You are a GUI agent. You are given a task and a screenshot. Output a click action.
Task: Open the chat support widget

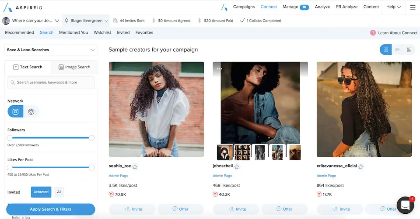pyautogui.click(x=405, y=205)
